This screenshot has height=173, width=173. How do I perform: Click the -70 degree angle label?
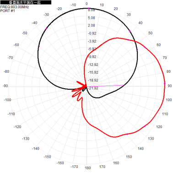click(10, 58)
